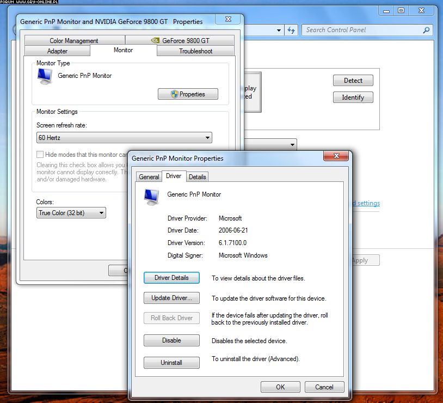Screen dimensions: 443x403
Task: Click the search magnifier icon in Control Panel
Action: point(426,30)
